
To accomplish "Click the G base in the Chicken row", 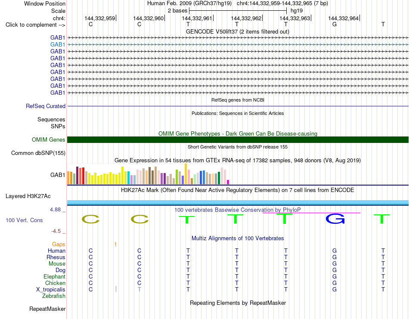I will click(335, 283).
